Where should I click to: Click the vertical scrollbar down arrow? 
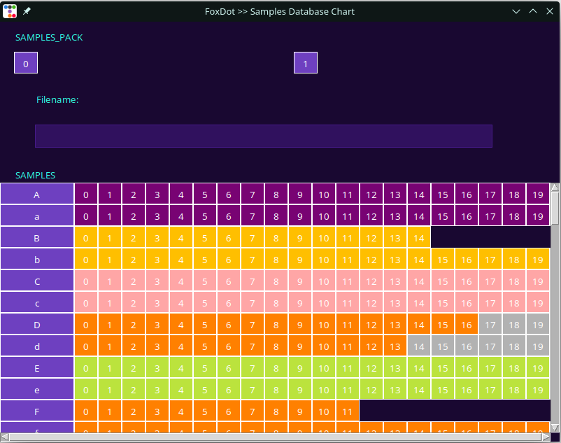click(x=555, y=426)
